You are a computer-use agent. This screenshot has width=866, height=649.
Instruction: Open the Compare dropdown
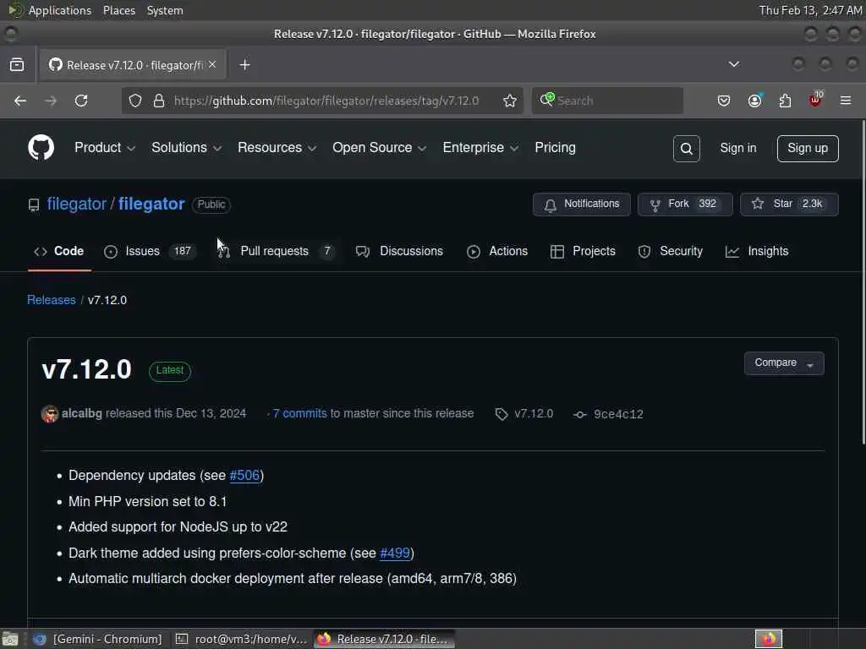point(784,363)
